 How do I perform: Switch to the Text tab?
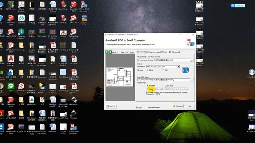(x=164, y=52)
